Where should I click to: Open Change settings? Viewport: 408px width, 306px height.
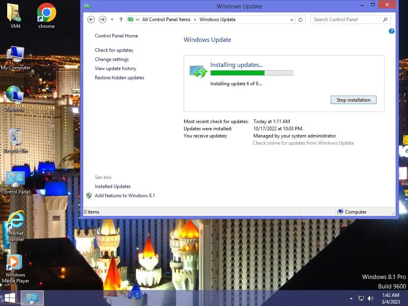point(112,59)
